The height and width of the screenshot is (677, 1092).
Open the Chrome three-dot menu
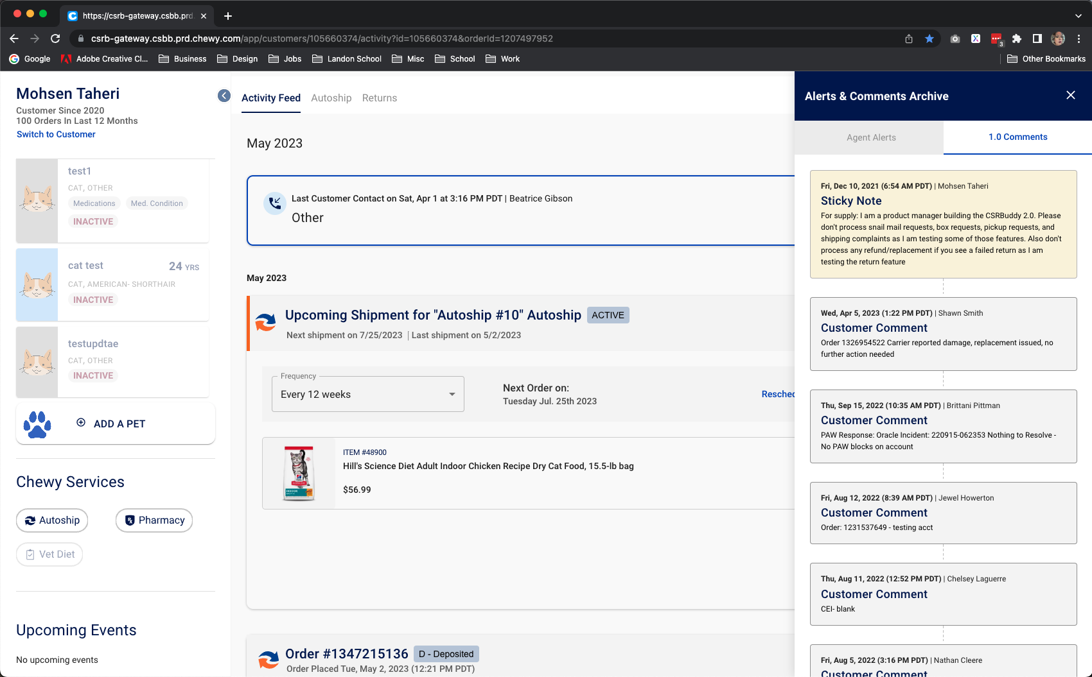(x=1079, y=39)
